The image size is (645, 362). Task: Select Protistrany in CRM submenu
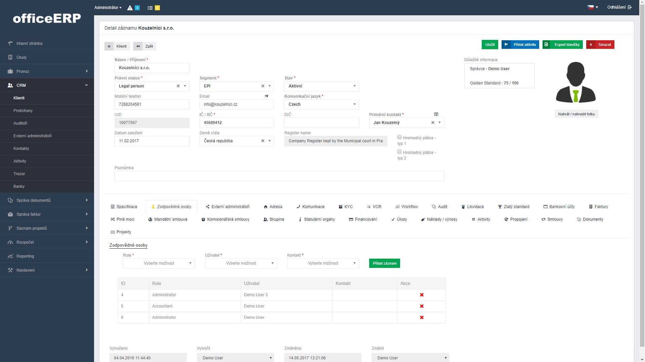pos(47,111)
